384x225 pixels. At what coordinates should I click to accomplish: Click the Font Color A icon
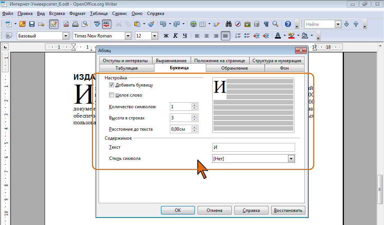[278, 36]
